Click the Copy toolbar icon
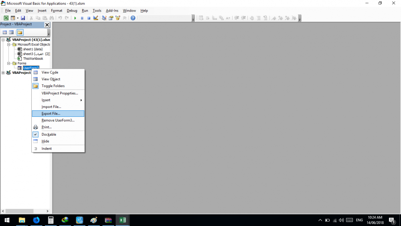 pyautogui.click(x=38, y=18)
